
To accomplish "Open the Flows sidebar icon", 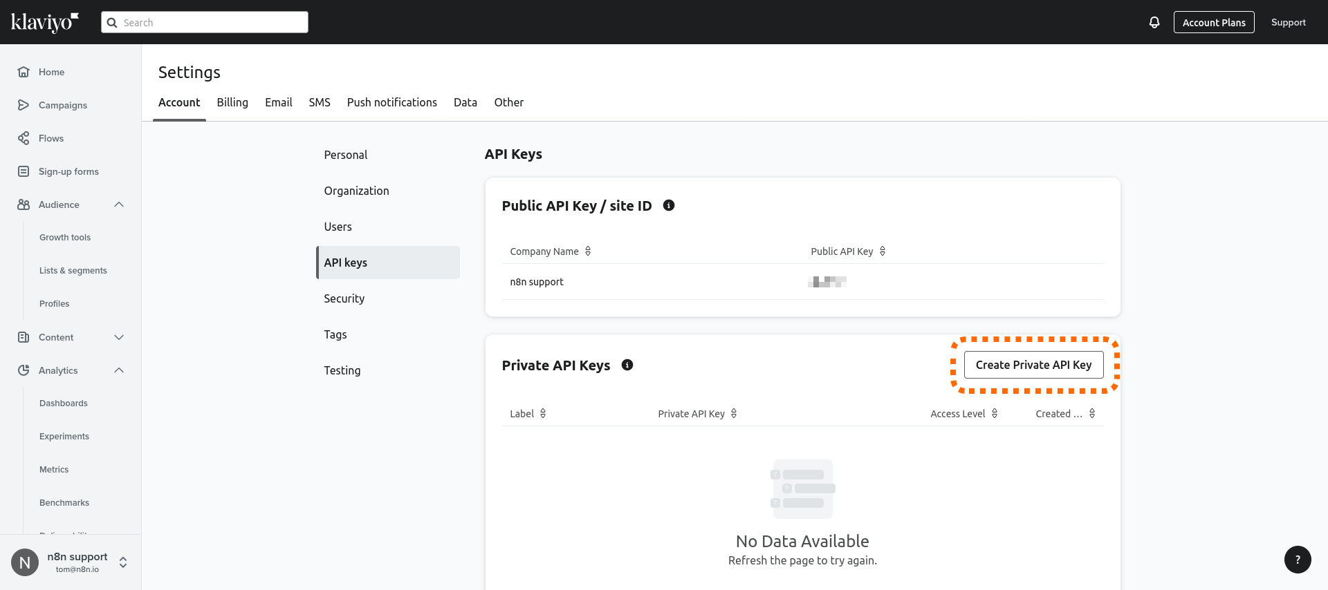I will coord(24,138).
